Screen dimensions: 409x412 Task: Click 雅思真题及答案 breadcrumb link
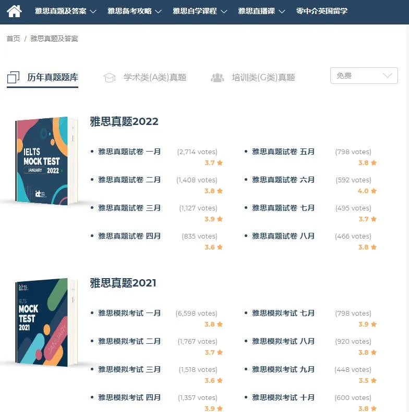coord(54,39)
